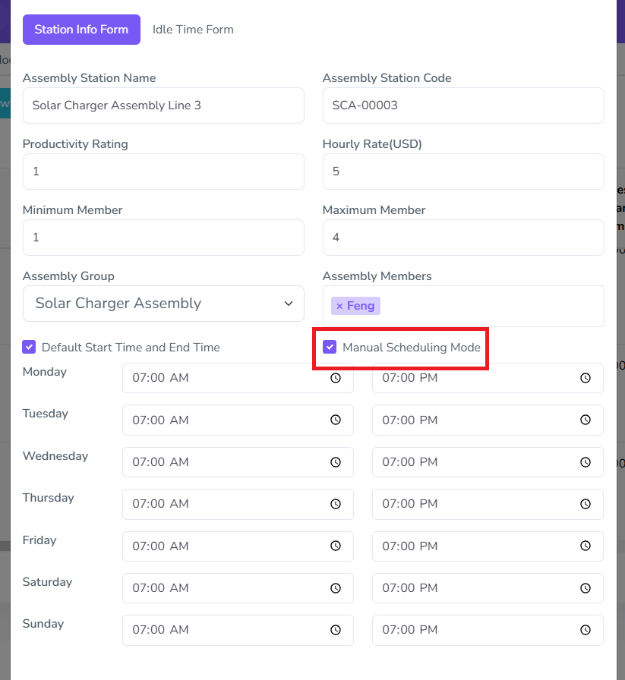This screenshot has height=680, width=625.
Task: Open time picker for Tuesday start time
Action: [336, 420]
